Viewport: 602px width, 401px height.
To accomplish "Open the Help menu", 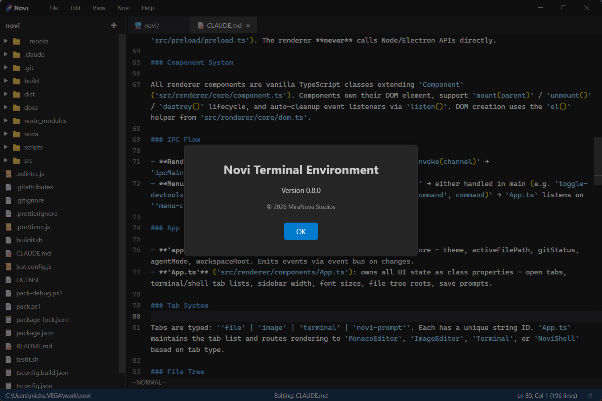I will pos(148,8).
